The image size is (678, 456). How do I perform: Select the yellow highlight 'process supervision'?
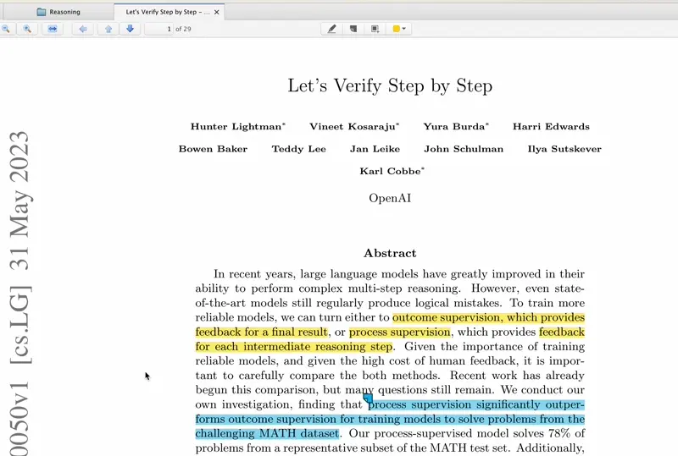coord(400,332)
